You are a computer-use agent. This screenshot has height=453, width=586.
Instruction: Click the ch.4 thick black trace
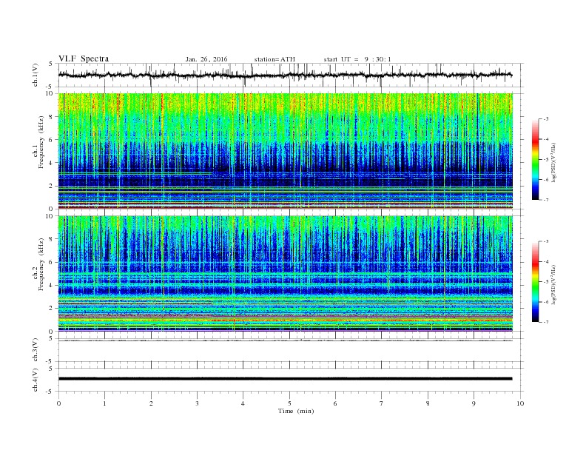tap(285, 379)
